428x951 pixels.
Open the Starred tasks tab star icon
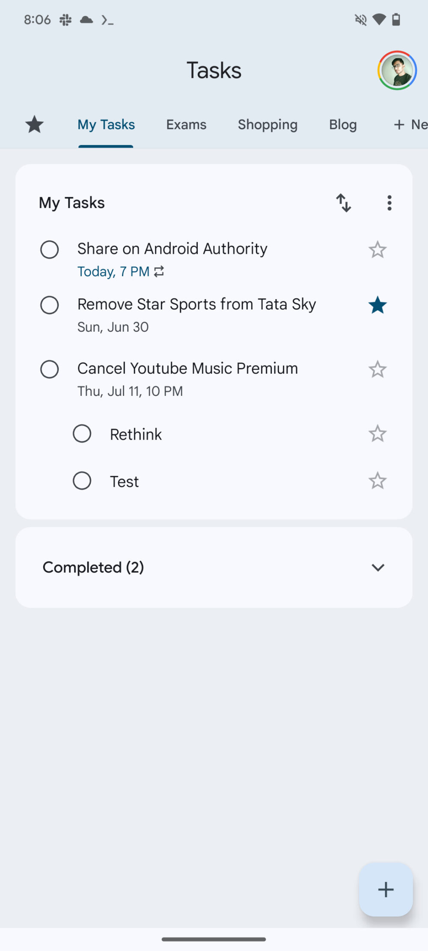pyautogui.click(x=34, y=125)
